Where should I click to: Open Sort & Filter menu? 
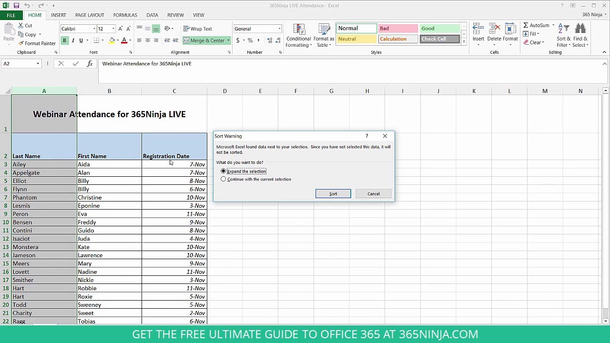pyautogui.click(x=563, y=36)
